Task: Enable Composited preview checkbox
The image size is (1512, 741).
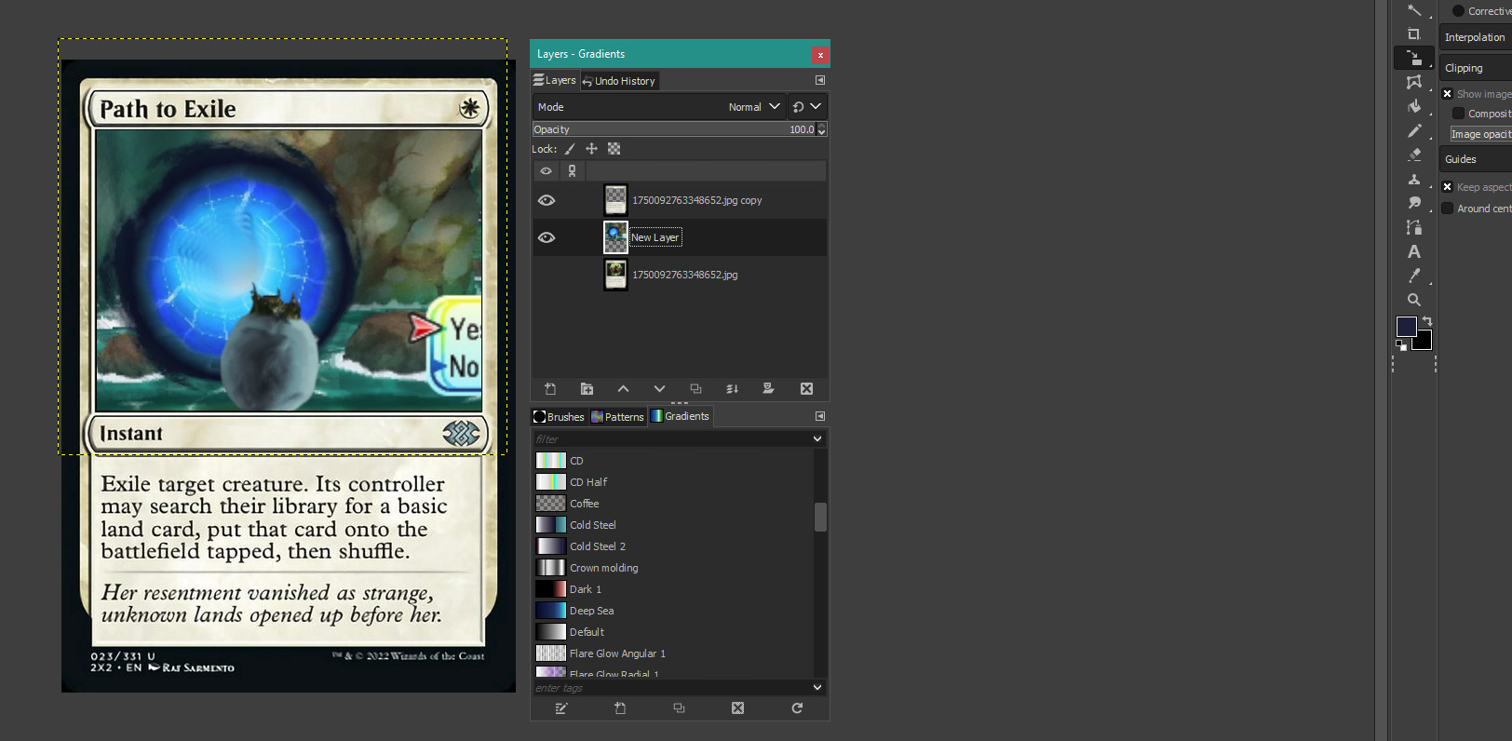Action: click(x=1458, y=114)
